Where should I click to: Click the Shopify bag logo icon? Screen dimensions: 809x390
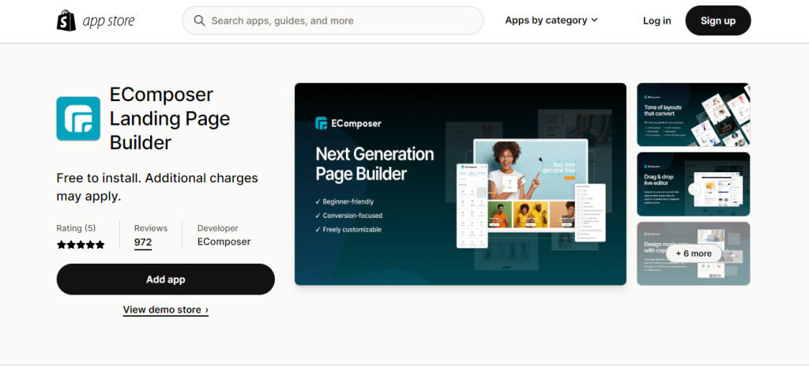coord(66,21)
